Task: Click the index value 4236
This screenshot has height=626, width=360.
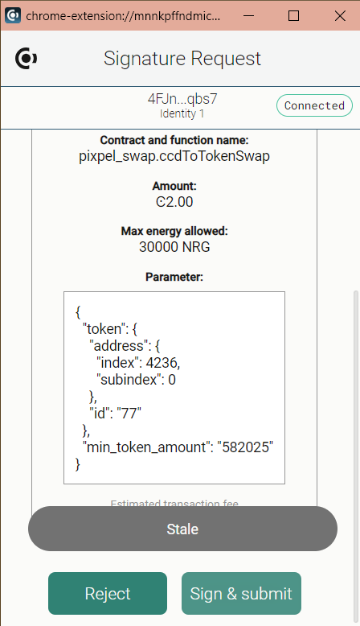Action: click(x=163, y=363)
